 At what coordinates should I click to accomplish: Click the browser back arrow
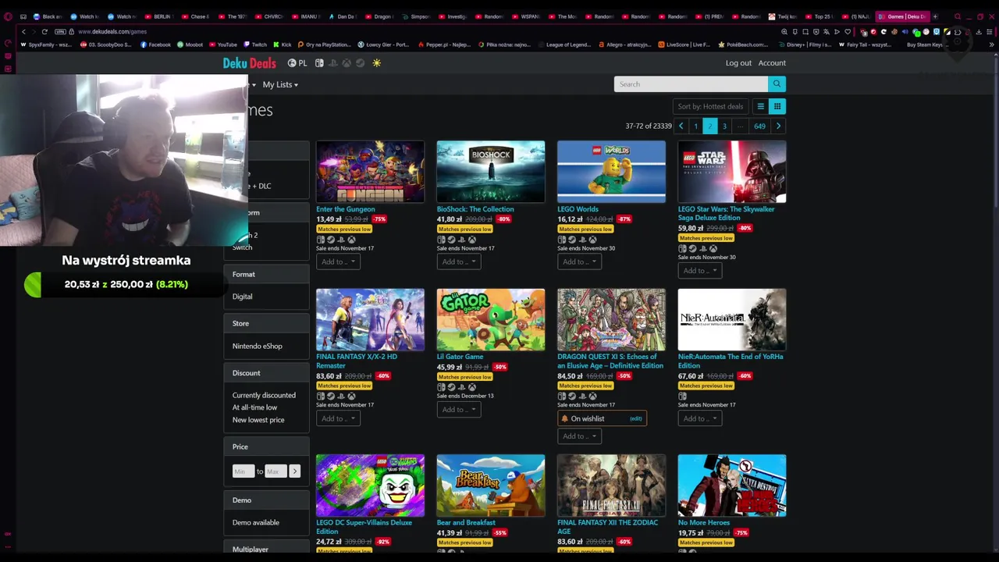coord(23,32)
